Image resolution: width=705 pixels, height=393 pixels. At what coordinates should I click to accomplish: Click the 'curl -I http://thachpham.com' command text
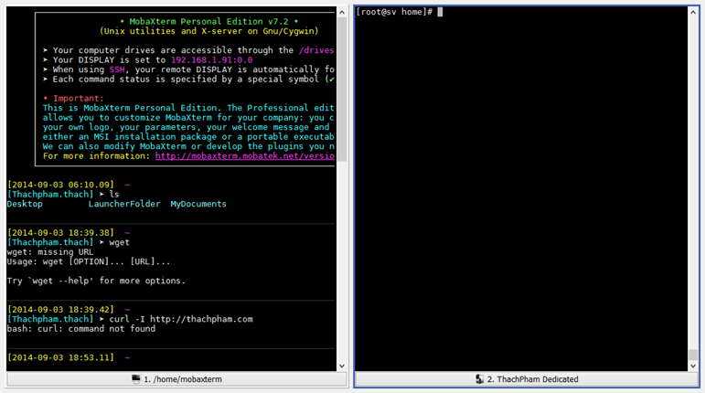pos(181,319)
